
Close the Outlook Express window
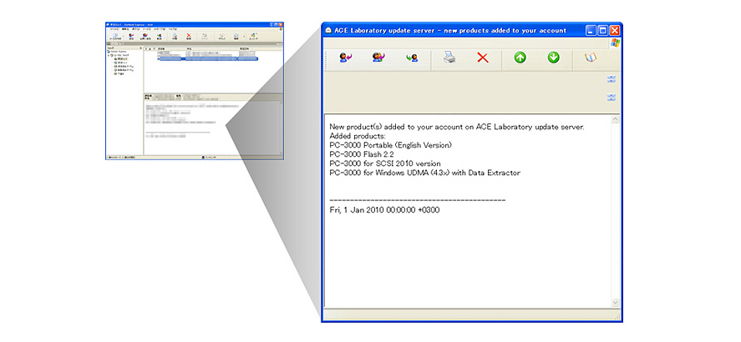pos(281,24)
